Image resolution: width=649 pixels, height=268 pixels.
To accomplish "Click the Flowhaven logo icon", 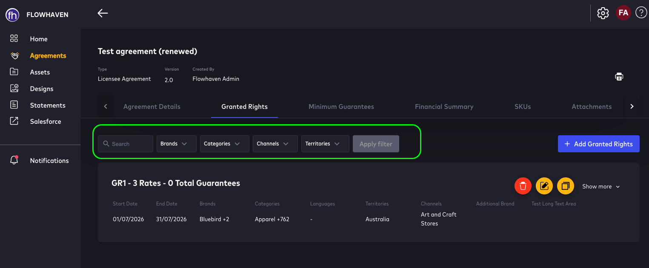I will coord(12,15).
